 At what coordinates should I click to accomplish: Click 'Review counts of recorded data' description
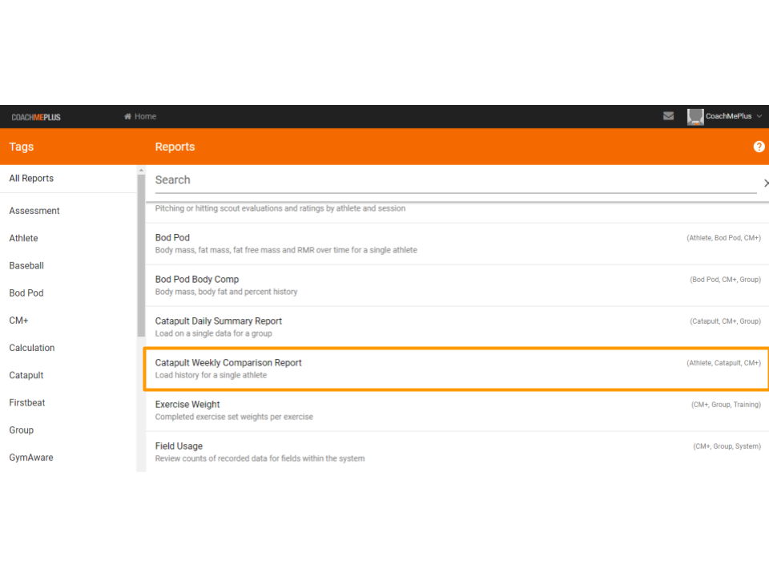(x=260, y=458)
